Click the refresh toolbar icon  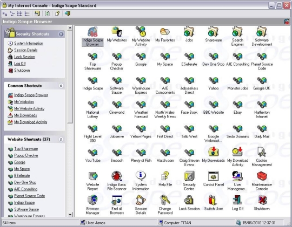coord(47,13)
